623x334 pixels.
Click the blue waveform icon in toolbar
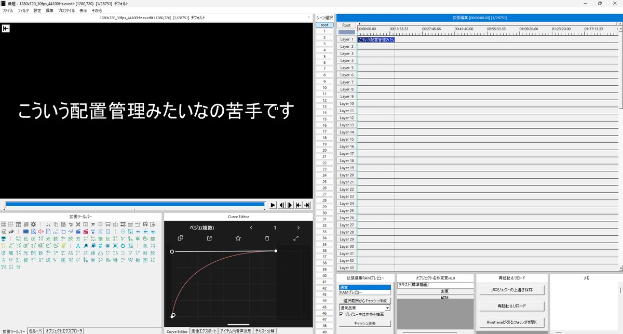coord(71,231)
